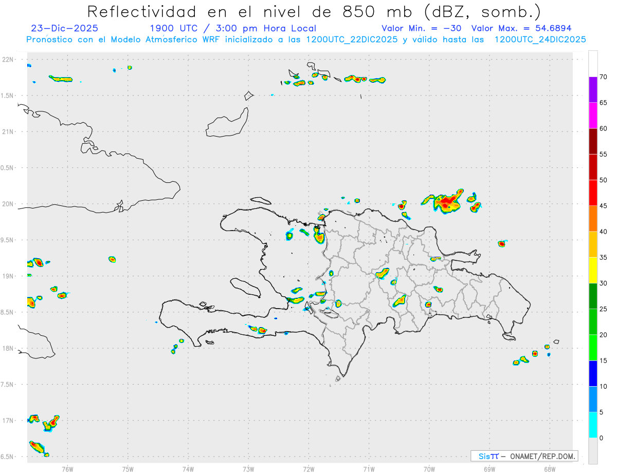This screenshot has width=617, height=476.
Task: Click the colorbar label '50'
Action: (x=604, y=180)
